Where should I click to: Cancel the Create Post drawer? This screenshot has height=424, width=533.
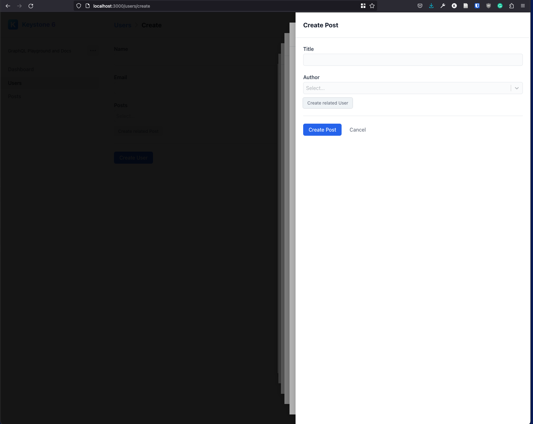click(x=357, y=130)
